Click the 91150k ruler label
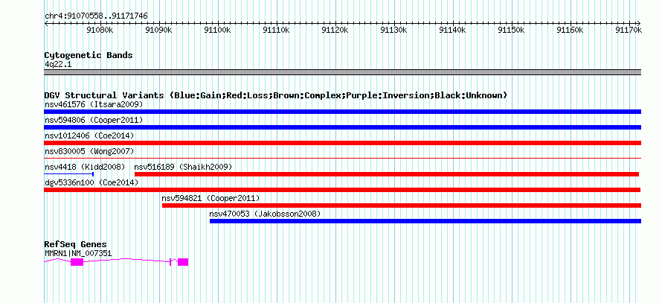 512,30
